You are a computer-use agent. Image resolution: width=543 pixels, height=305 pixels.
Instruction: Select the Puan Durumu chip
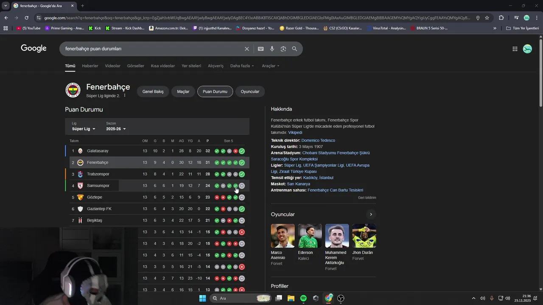[215, 91]
